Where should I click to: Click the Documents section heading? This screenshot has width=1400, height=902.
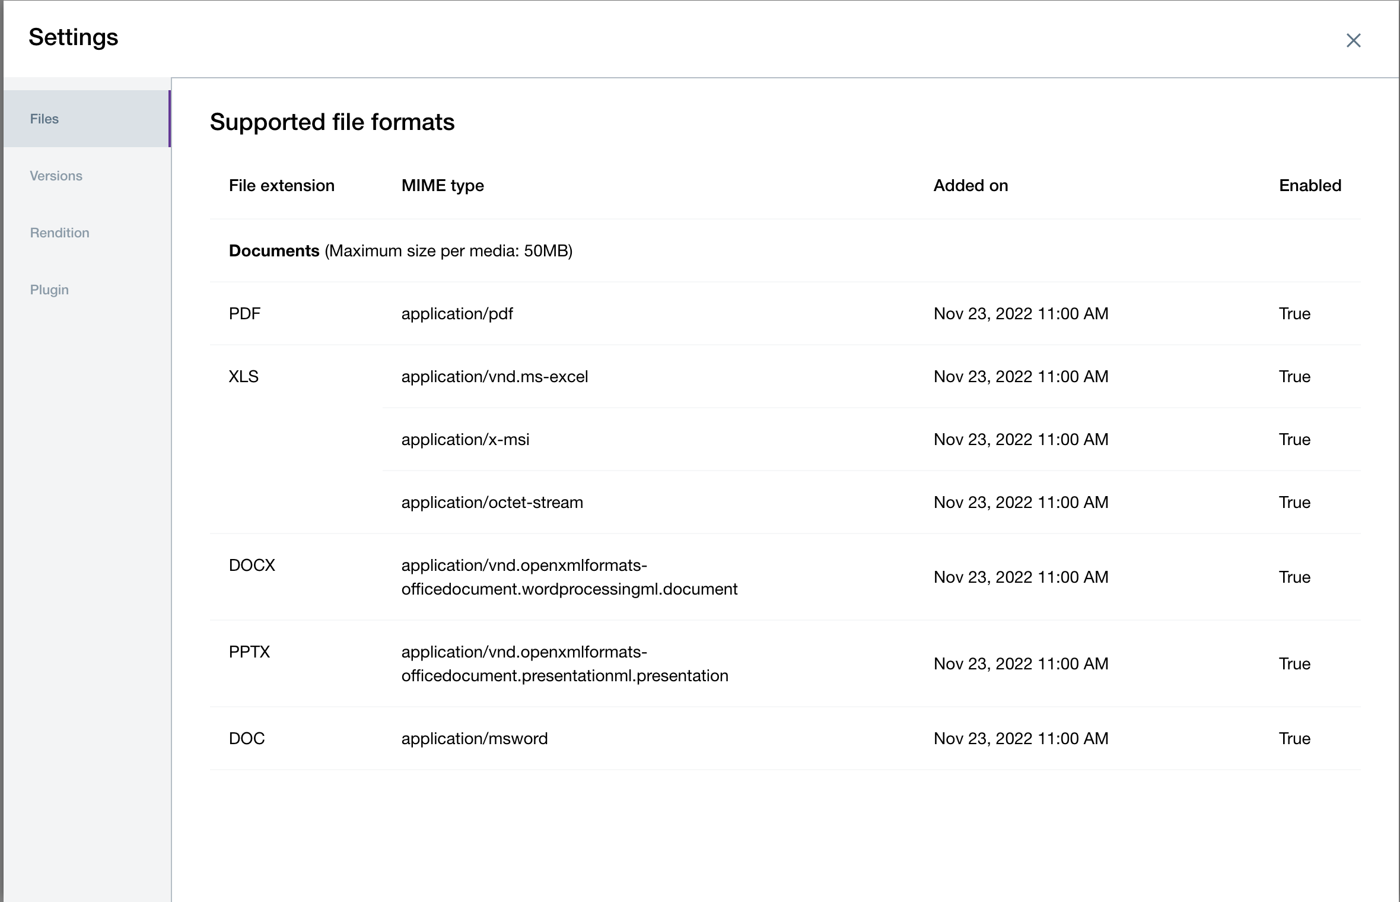[274, 251]
